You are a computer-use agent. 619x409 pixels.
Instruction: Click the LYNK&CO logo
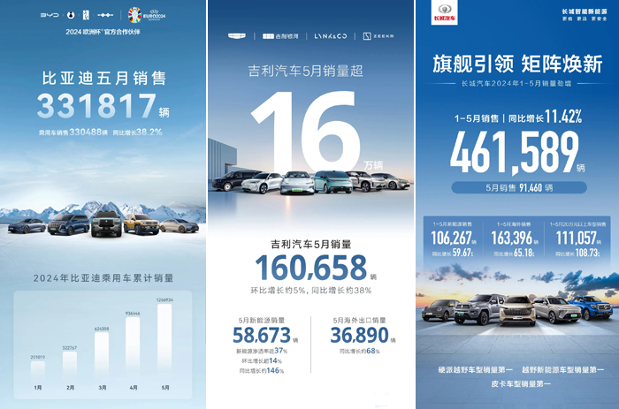coord(331,36)
